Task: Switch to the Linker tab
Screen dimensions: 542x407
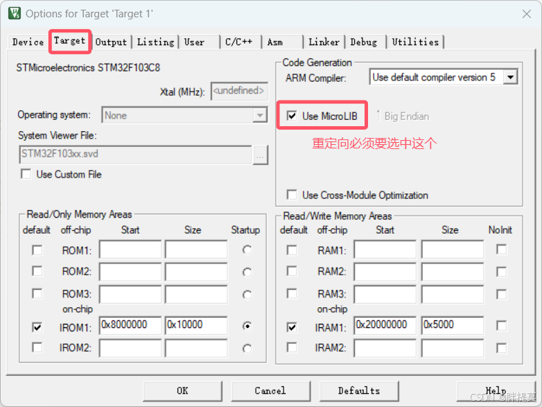Action: [x=324, y=42]
